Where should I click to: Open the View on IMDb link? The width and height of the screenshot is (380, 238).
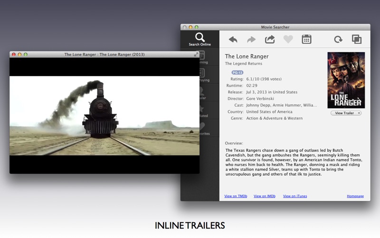point(265,196)
